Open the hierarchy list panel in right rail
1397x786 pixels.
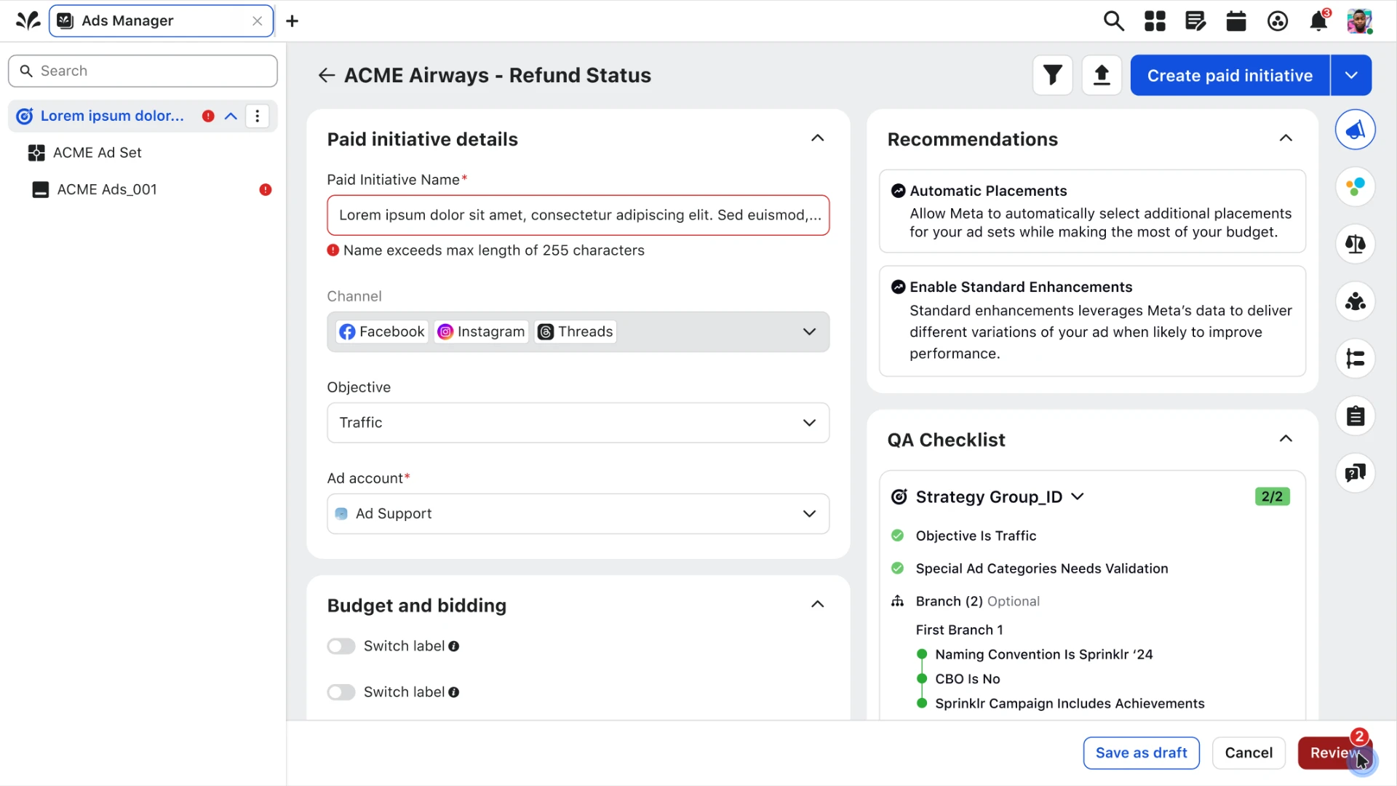coord(1355,359)
